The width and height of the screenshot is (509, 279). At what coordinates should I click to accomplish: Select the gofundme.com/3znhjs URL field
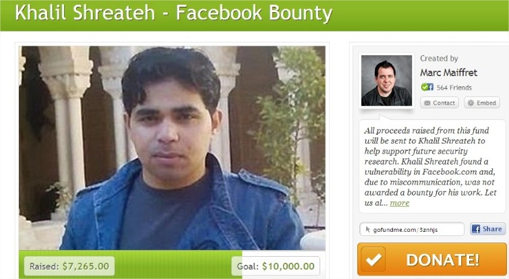(412, 229)
